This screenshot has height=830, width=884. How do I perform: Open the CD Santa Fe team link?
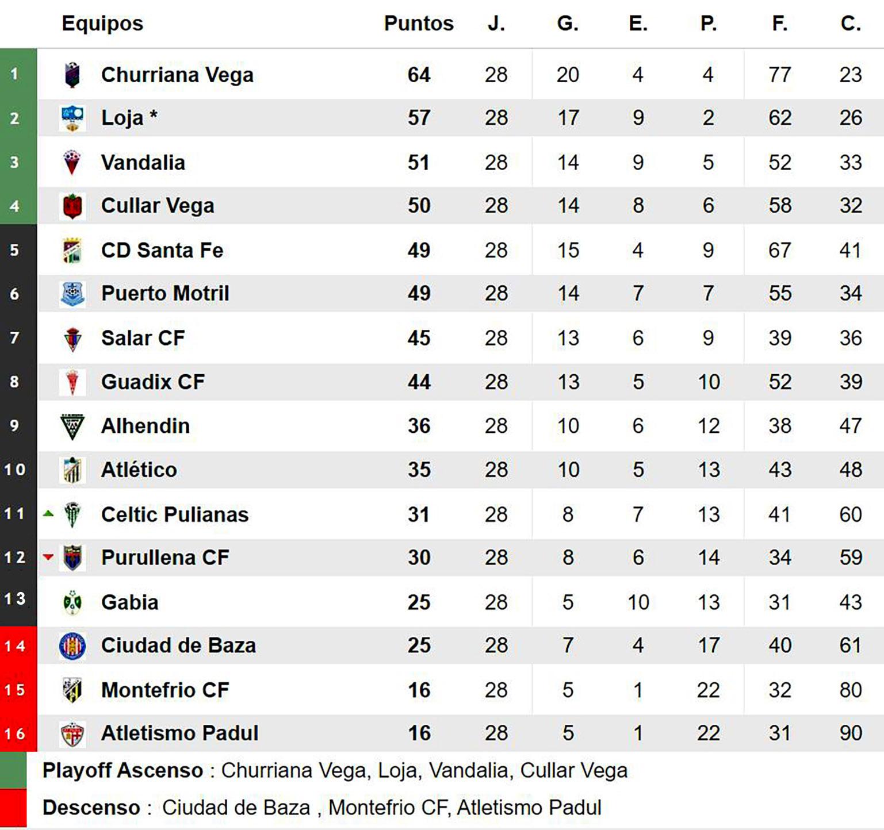(162, 251)
